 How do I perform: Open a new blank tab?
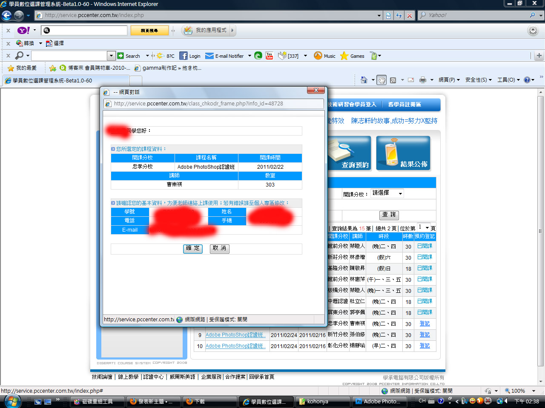136,80
